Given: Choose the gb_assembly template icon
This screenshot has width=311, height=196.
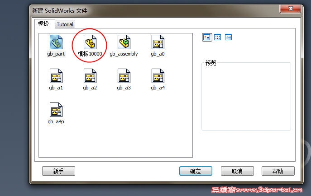Looking at the screenshot, I should 124,42.
